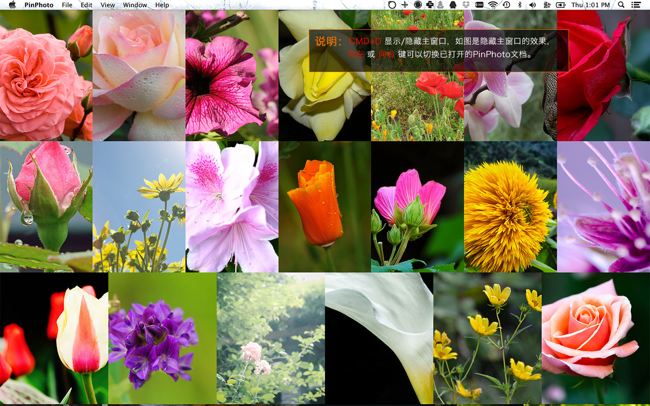Click the round sync menu bar icon
This screenshot has height=406, width=650.
(418, 5)
